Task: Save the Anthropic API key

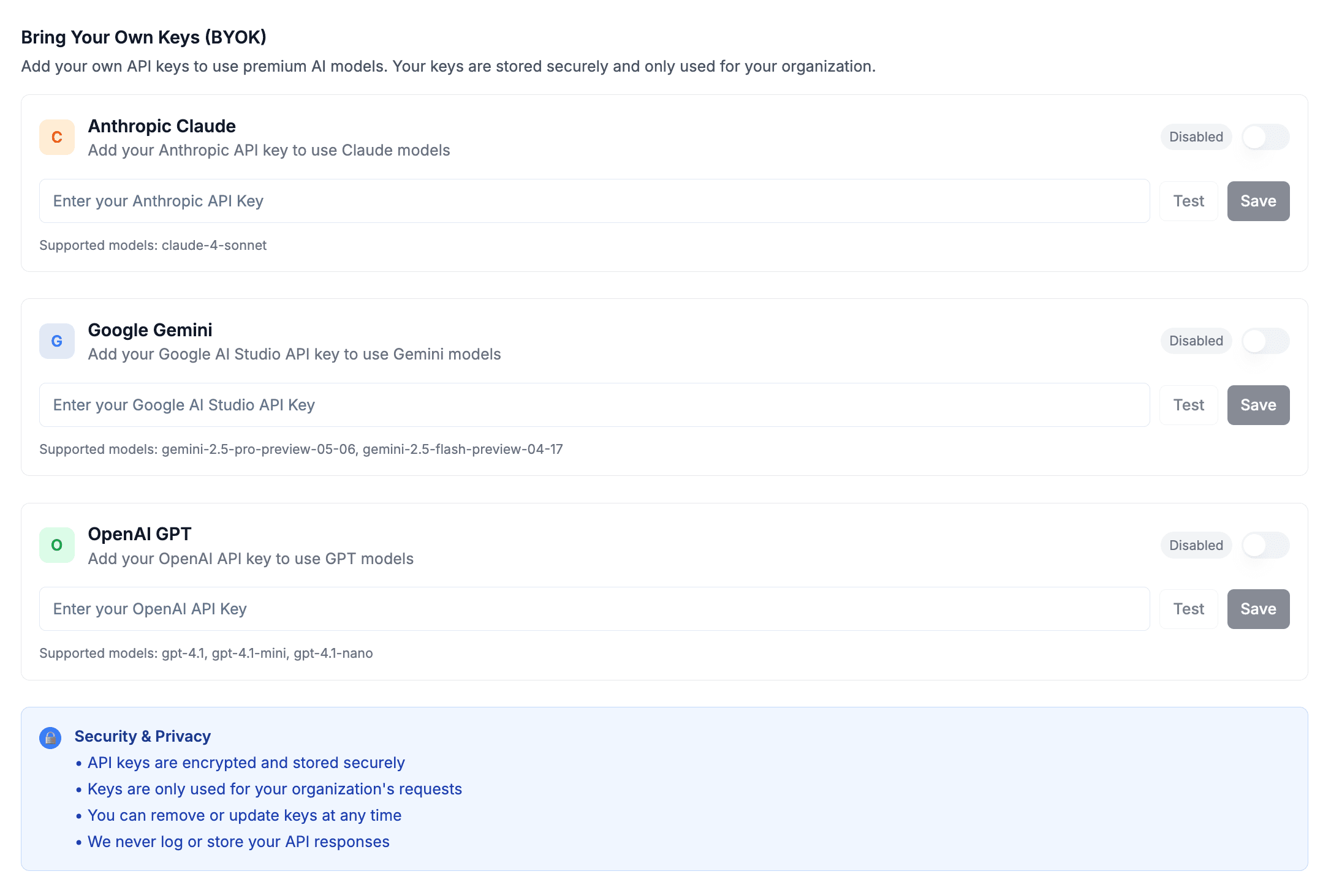Action: pyautogui.click(x=1258, y=201)
